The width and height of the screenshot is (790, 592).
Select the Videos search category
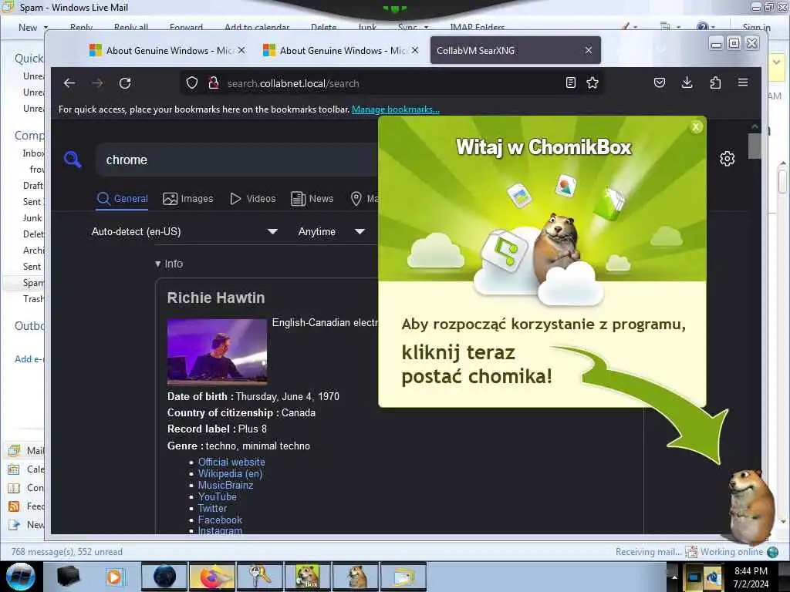pyautogui.click(x=253, y=198)
